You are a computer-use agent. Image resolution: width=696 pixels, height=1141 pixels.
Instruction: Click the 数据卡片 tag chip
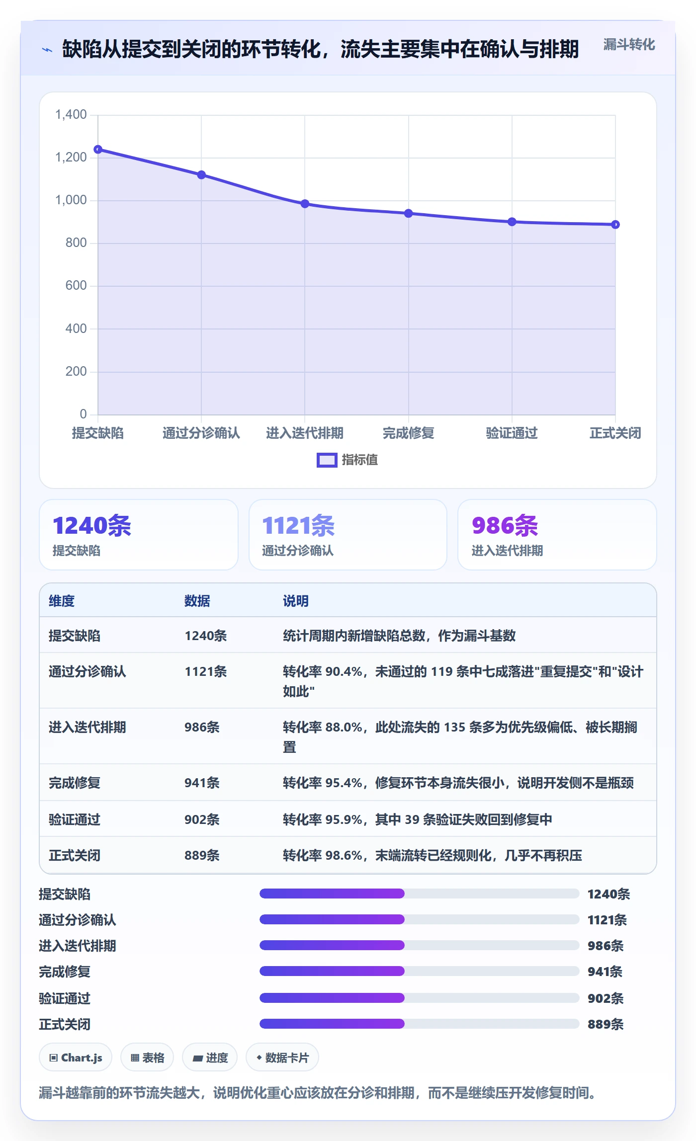pyautogui.click(x=282, y=1058)
